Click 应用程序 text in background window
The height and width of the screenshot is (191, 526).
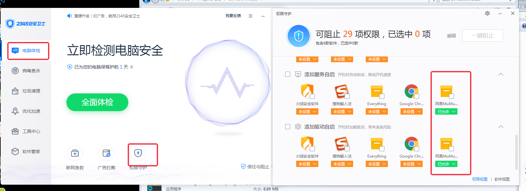tap(174, 189)
